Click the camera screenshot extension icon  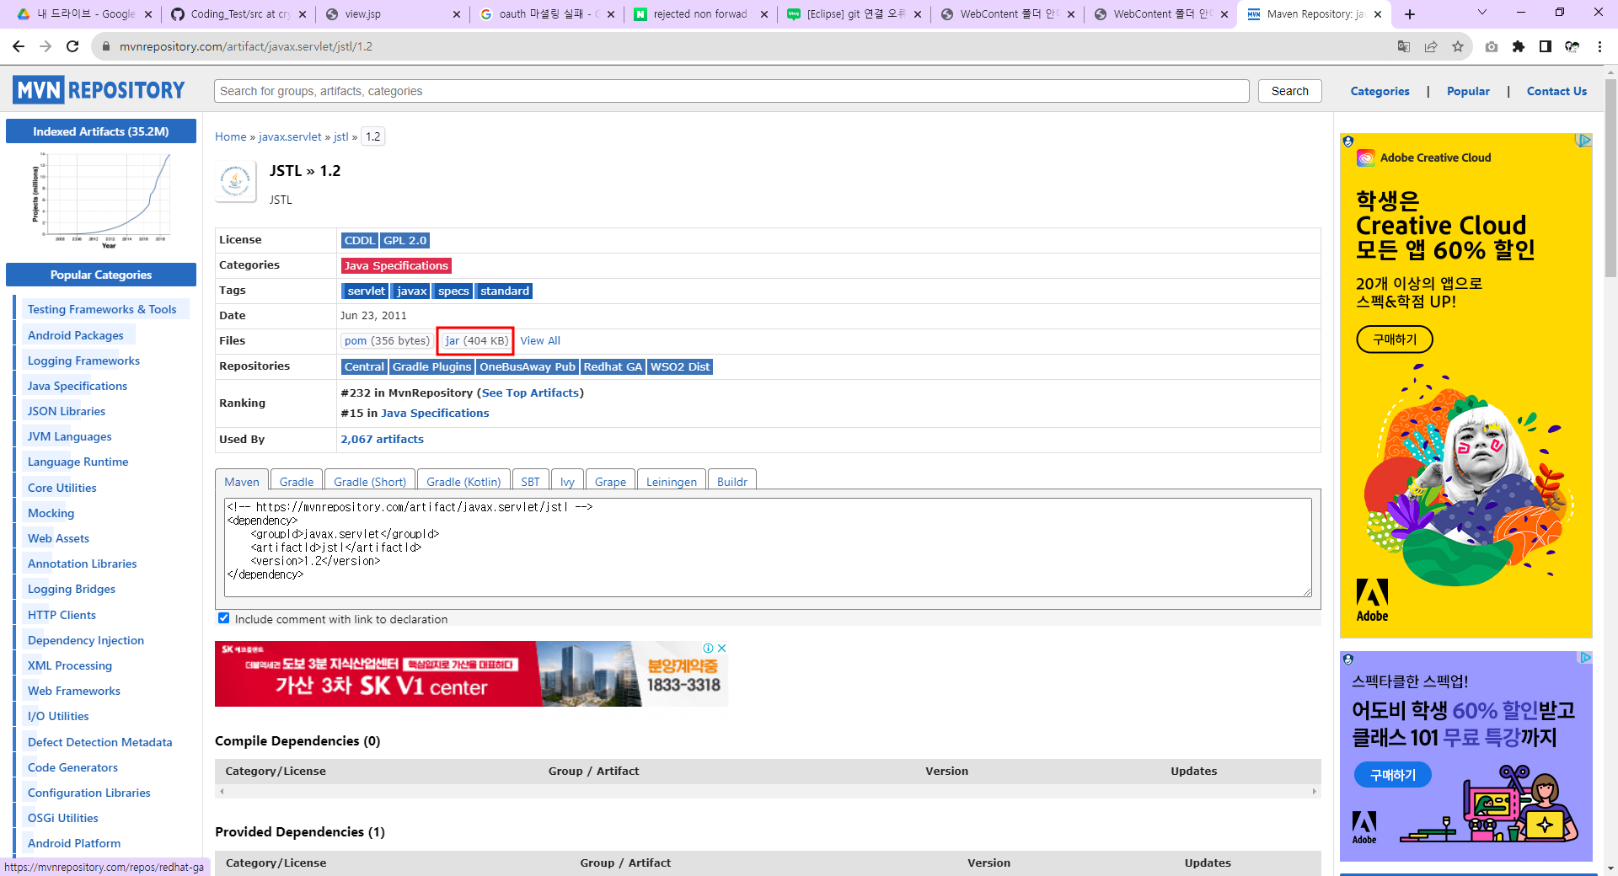pos(1492,46)
